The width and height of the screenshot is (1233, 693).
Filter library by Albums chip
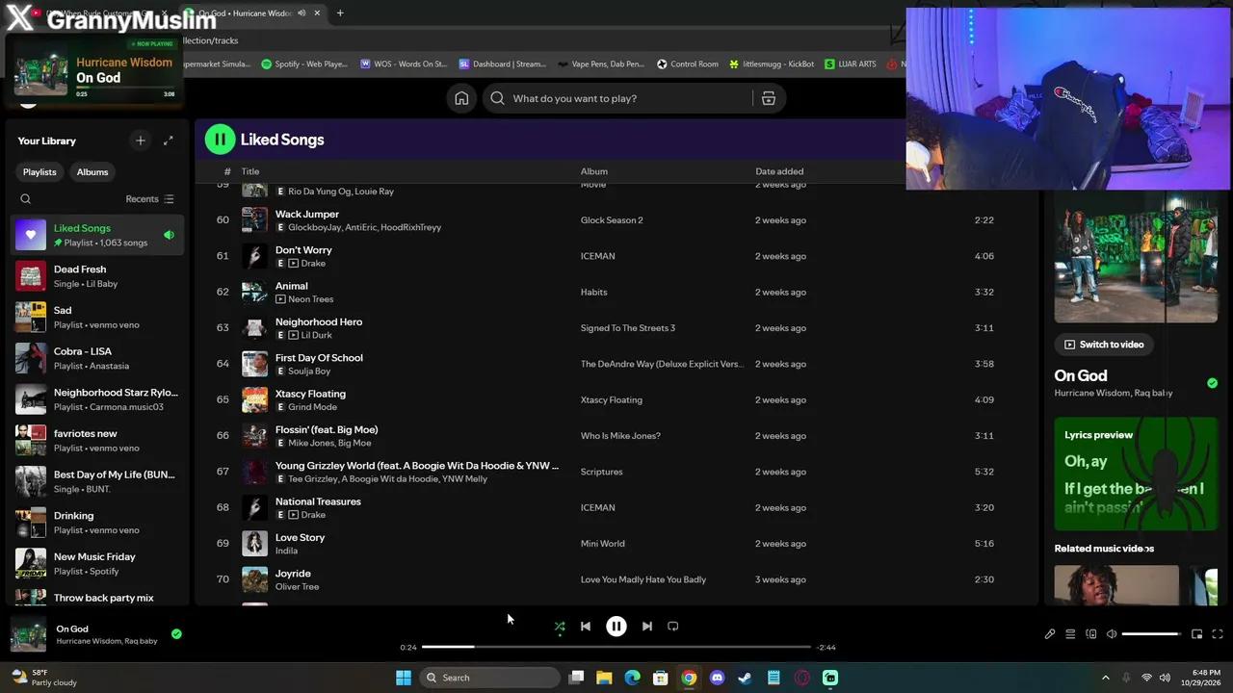point(92,172)
